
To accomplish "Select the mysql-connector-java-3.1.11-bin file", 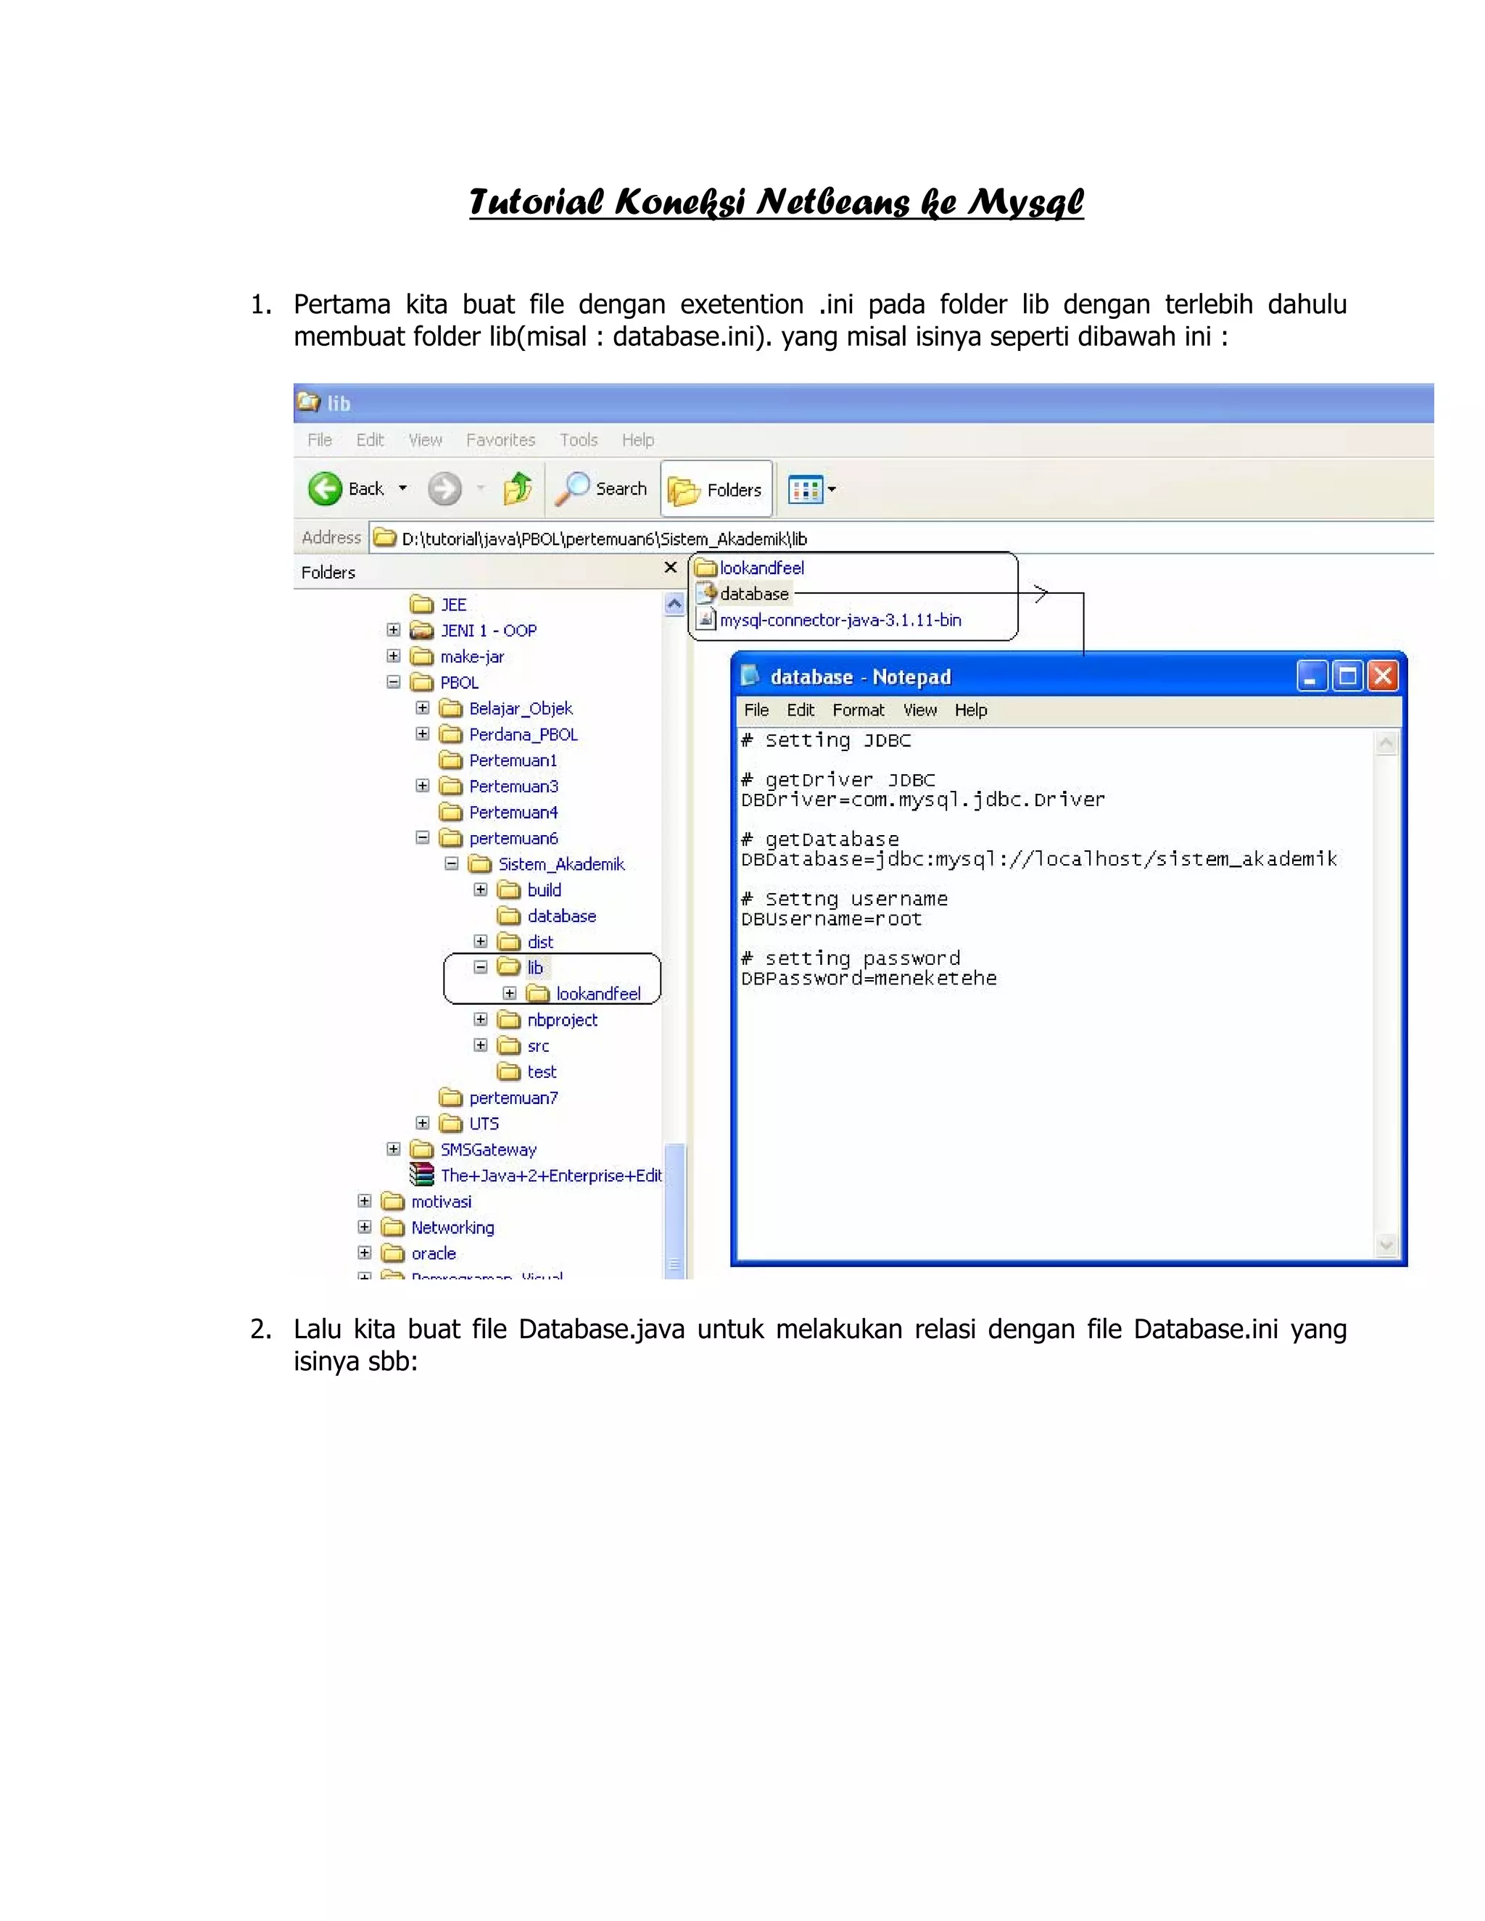I will pyautogui.click(x=830, y=620).
